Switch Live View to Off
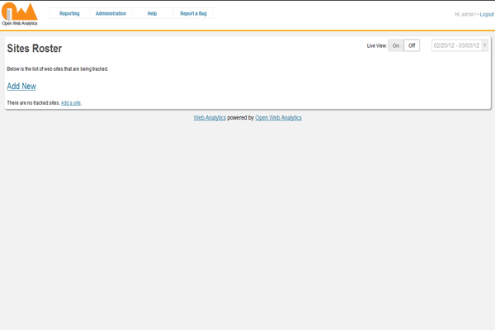This screenshot has width=495, height=330. pyautogui.click(x=412, y=45)
